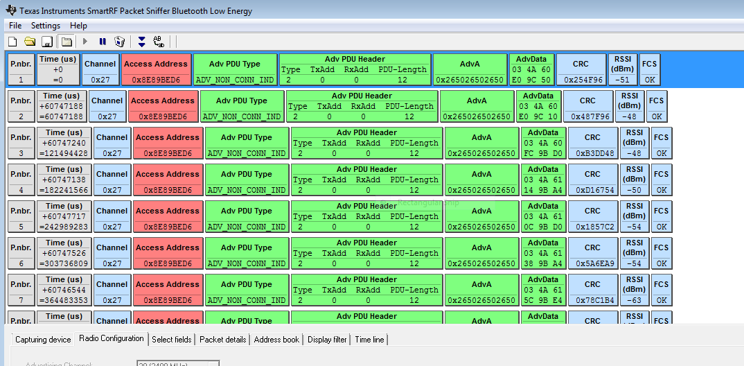Screen dimensions: 744x366
Task: Open the Time line tab
Action: click(x=370, y=340)
